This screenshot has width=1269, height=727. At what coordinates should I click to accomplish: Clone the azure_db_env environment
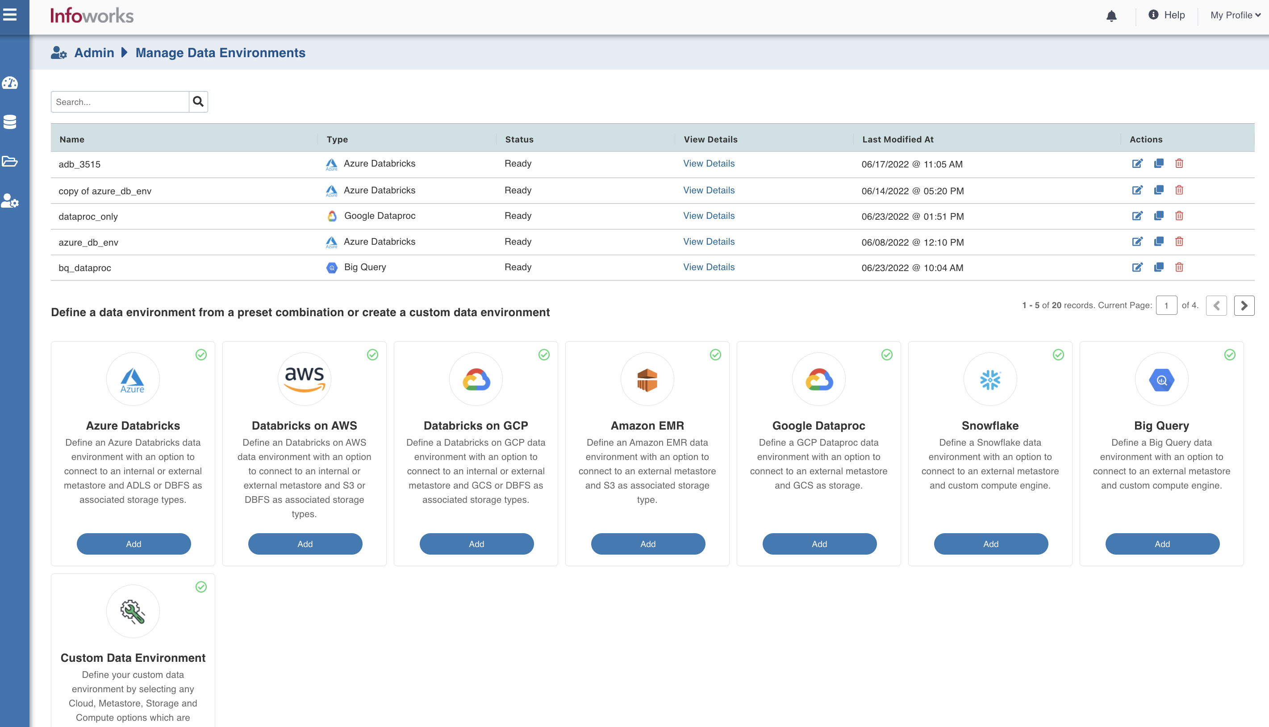[1159, 242]
